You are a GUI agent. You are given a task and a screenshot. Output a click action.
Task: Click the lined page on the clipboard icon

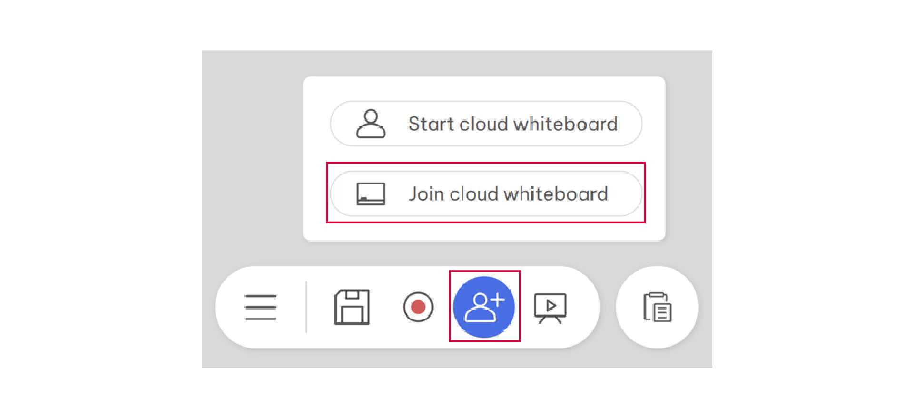point(662,312)
